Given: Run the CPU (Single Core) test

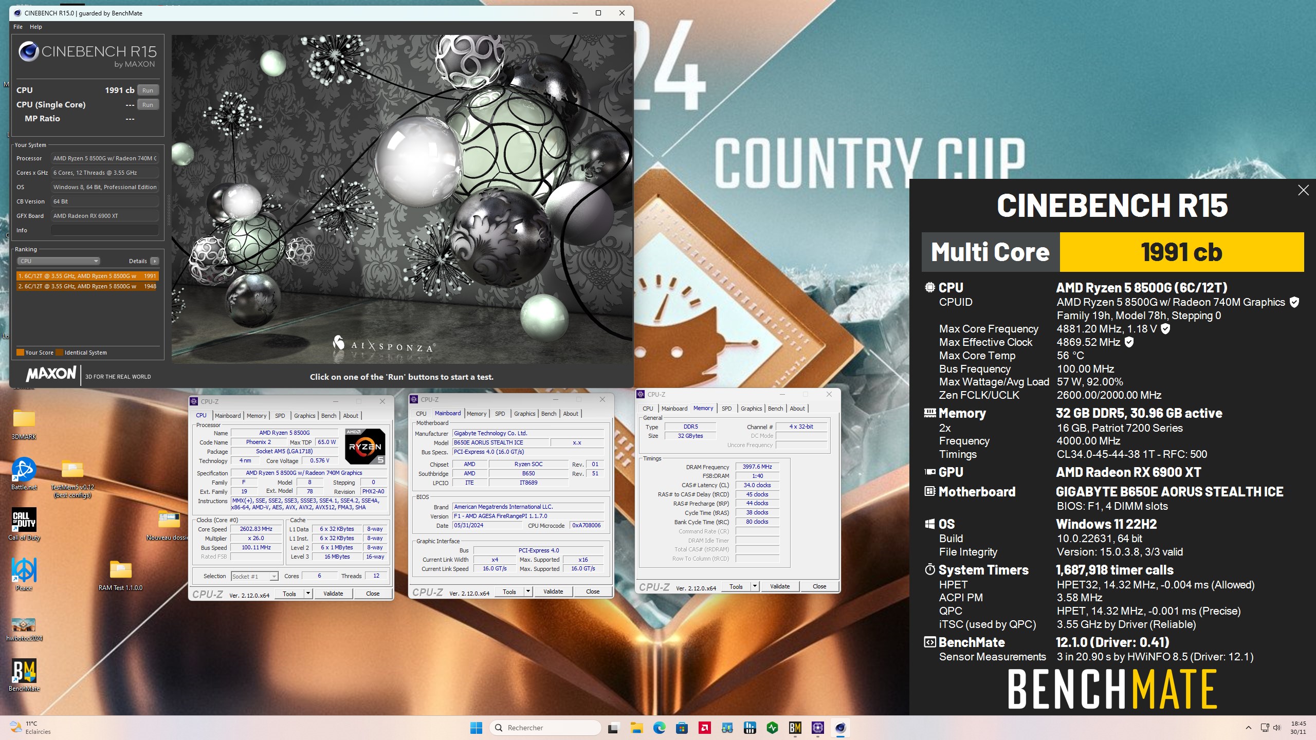Looking at the screenshot, I should tap(148, 104).
